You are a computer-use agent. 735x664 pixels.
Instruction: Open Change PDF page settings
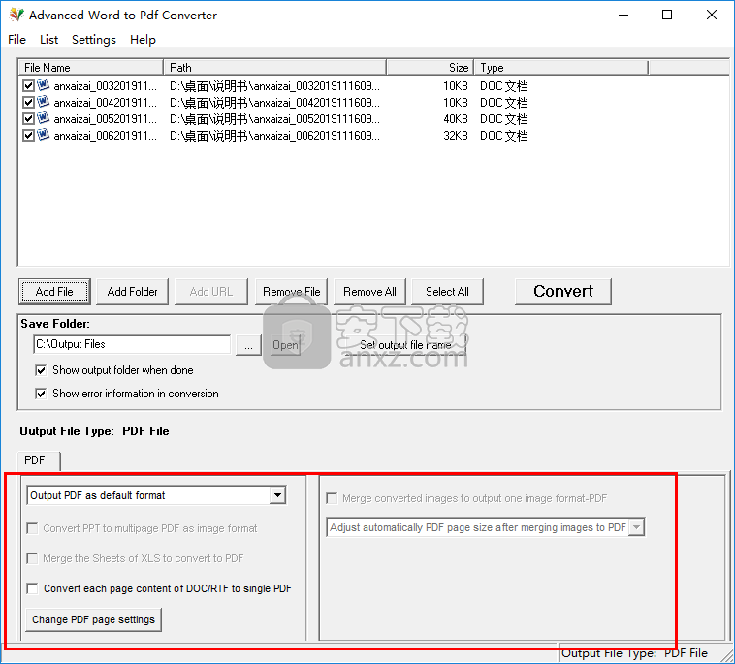93,619
